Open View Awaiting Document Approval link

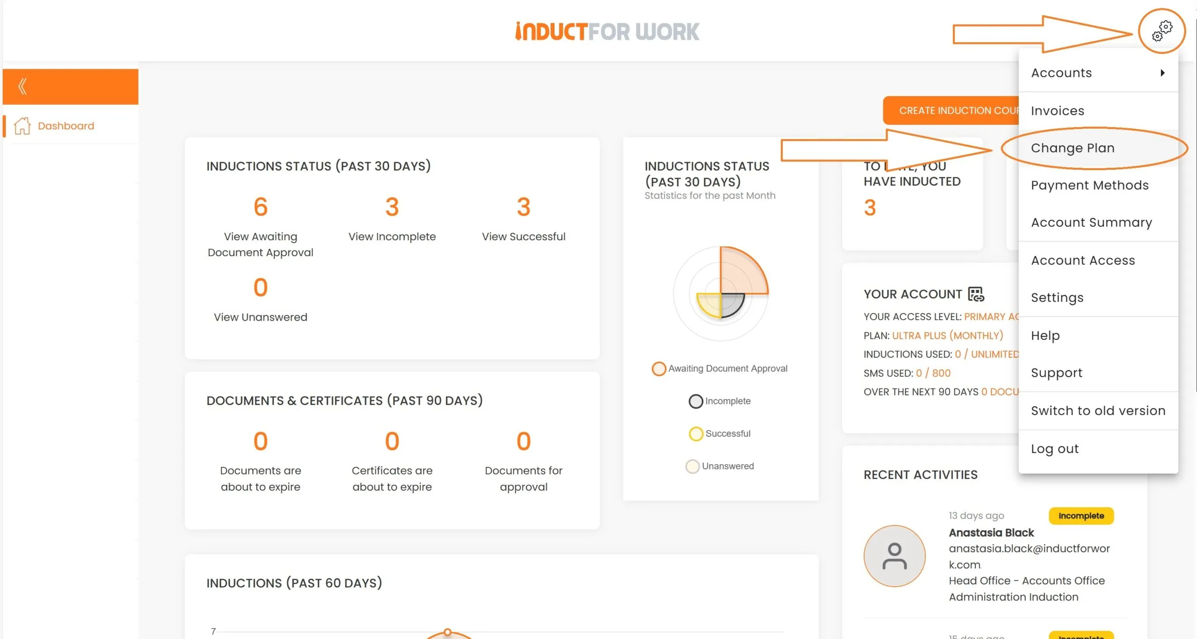coord(260,244)
